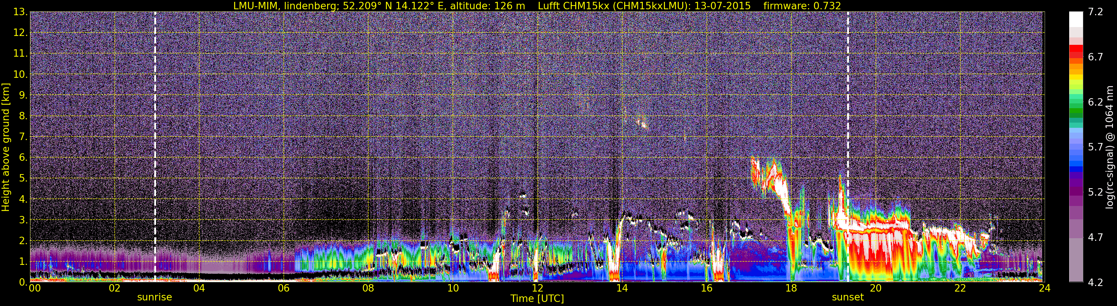Click the height axis tick '5.'

point(23,179)
